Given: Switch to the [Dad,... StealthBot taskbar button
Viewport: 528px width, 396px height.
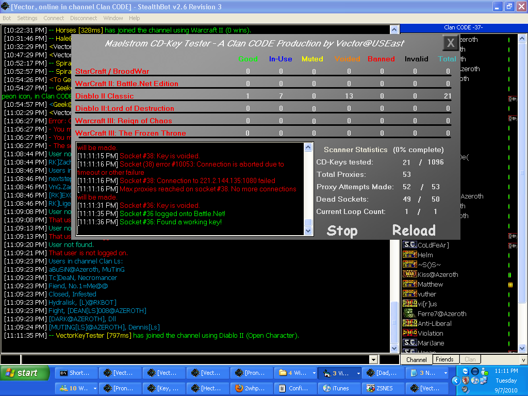Looking at the screenshot, I should pos(383,373).
